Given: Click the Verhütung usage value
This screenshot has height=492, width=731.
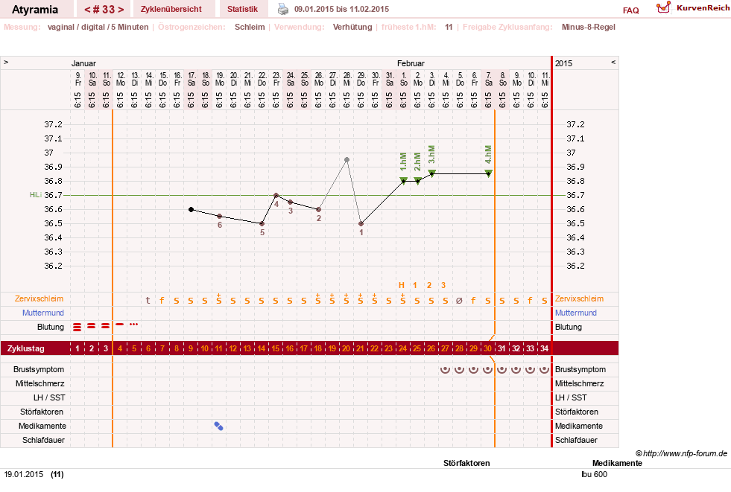Looking at the screenshot, I should click(352, 27).
